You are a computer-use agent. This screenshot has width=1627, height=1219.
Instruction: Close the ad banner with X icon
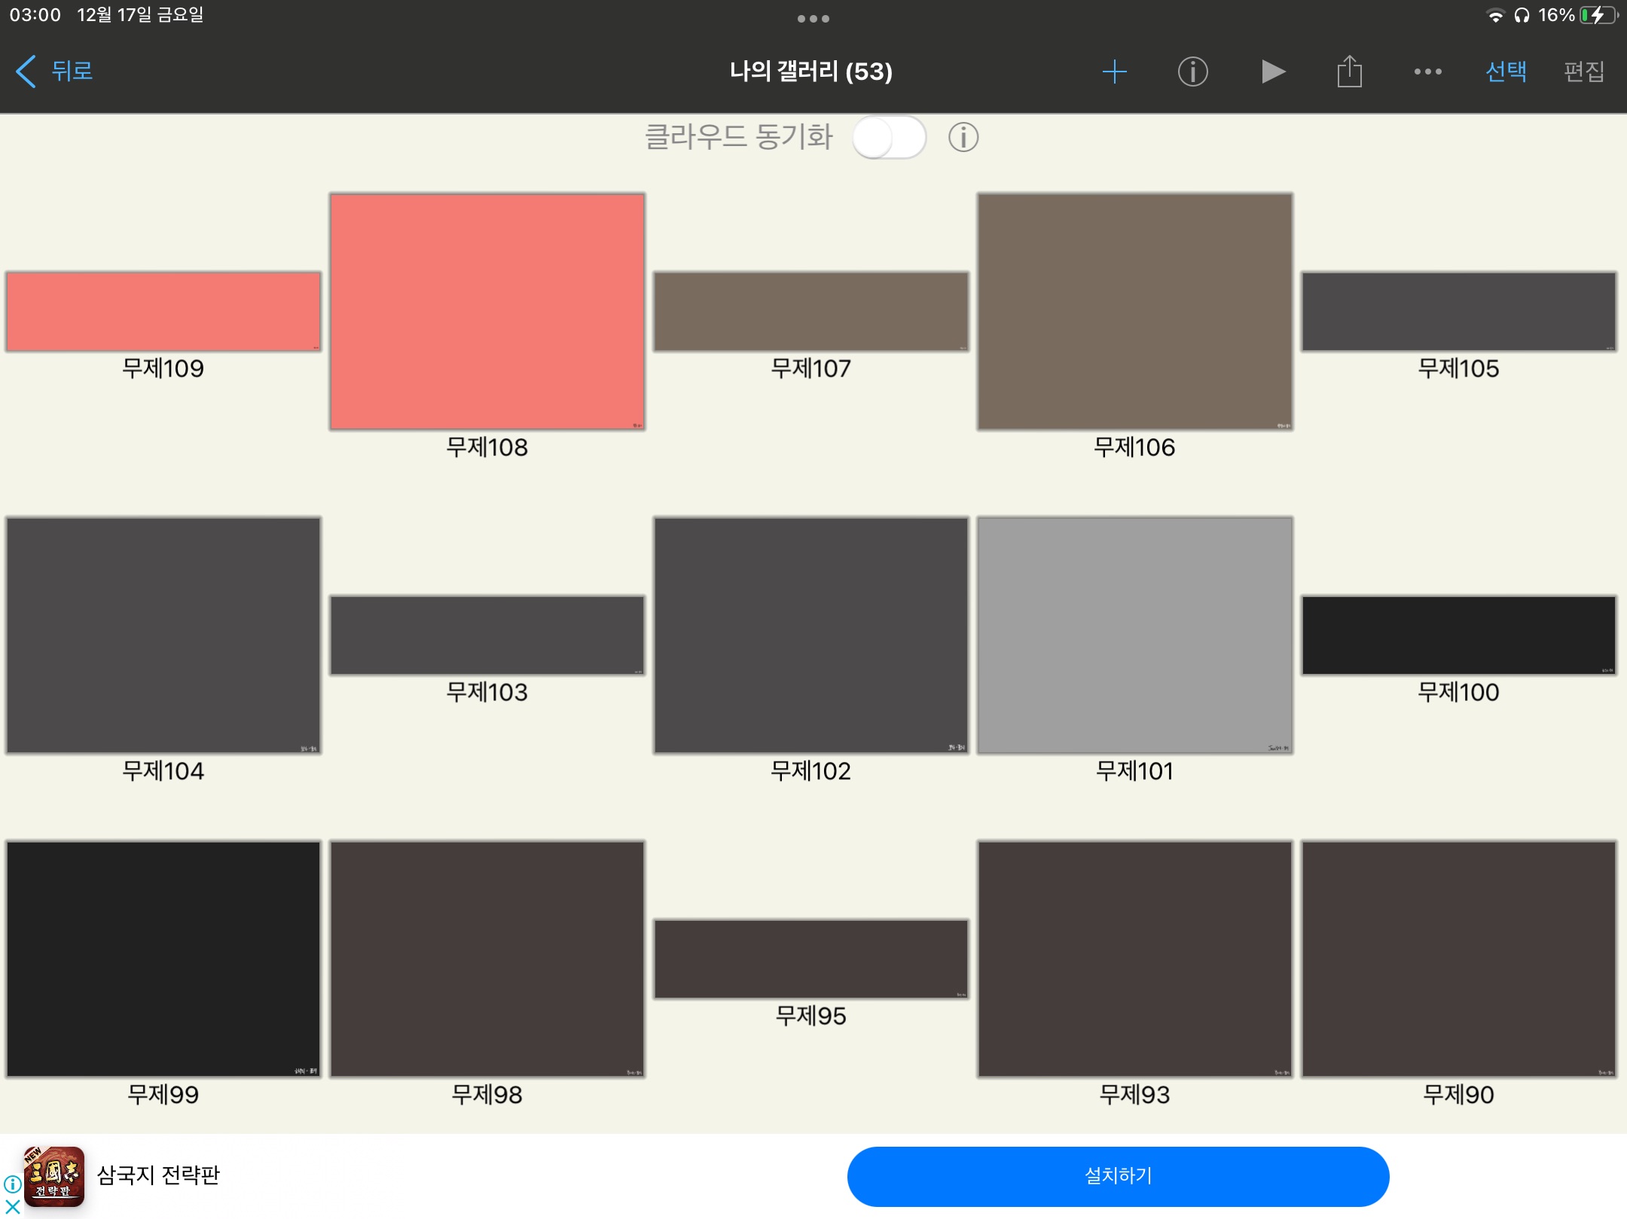(x=12, y=1207)
